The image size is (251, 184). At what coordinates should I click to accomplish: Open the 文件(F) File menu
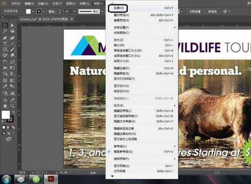click(x=16, y=3)
